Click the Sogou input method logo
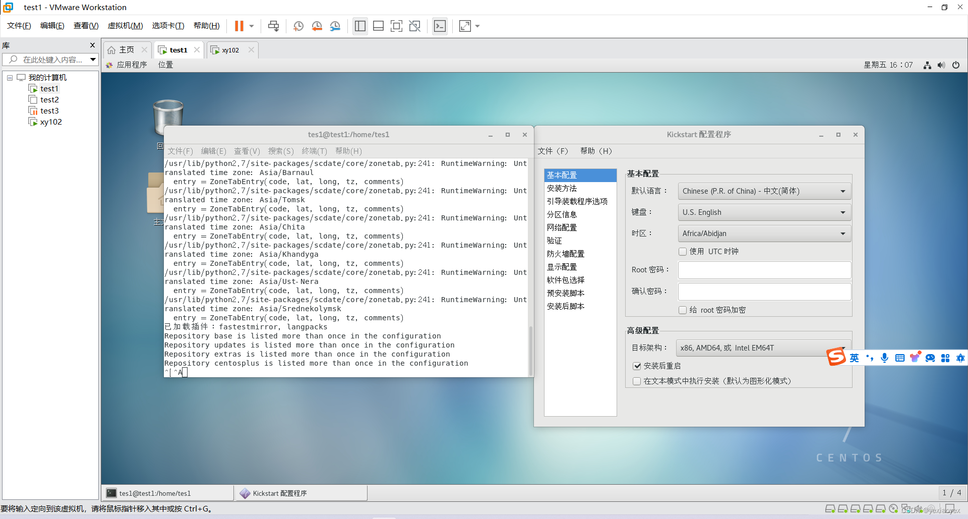968x519 pixels. point(836,357)
